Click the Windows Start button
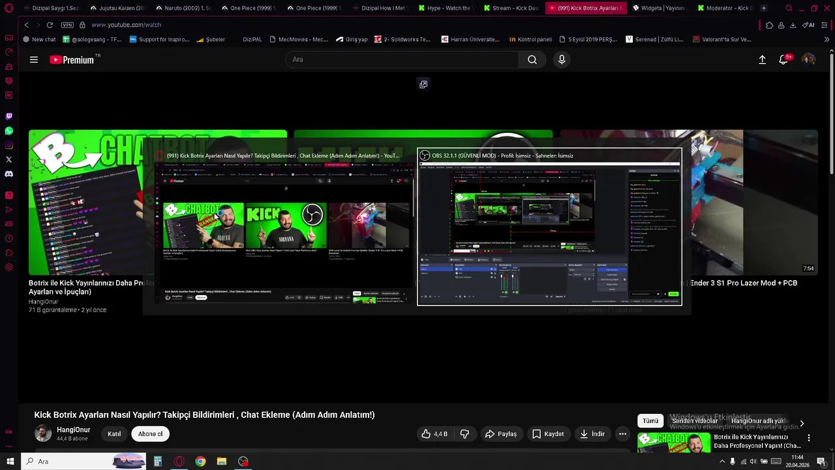 tap(10, 462)
